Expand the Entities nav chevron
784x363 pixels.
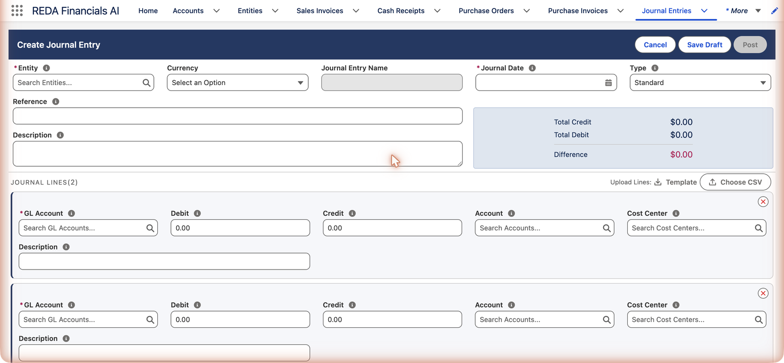point(275,11)
